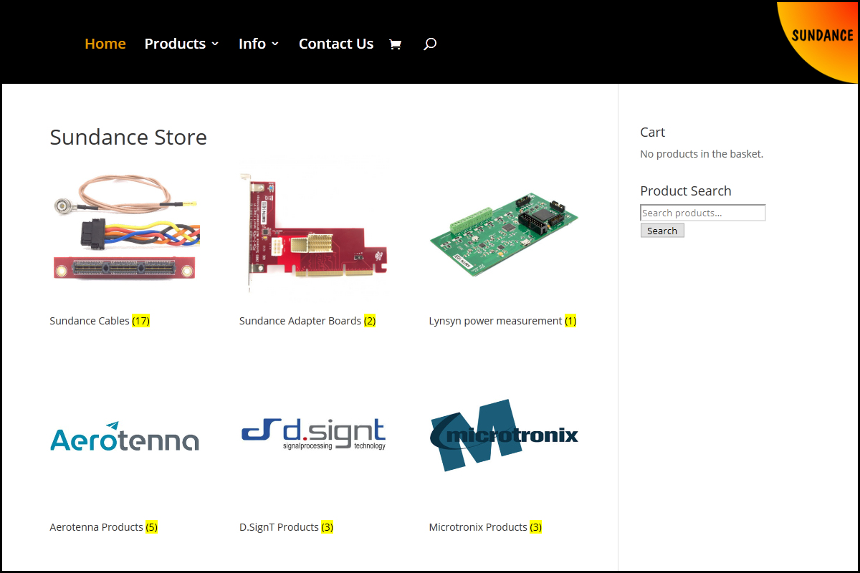Click the D.SignT logo
Image resolution: width=860 pixels, height=573 pixels.
(314, 435)
